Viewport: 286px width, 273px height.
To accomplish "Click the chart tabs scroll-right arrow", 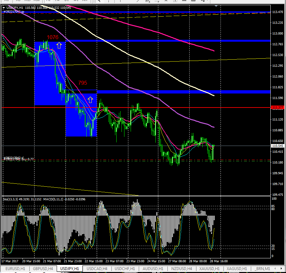I will 281,268.
